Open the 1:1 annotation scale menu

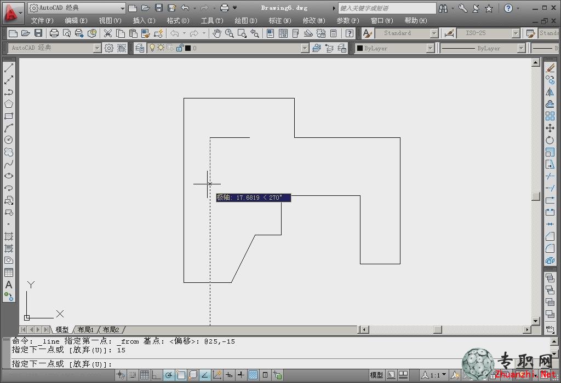click(x=434, y=375)
